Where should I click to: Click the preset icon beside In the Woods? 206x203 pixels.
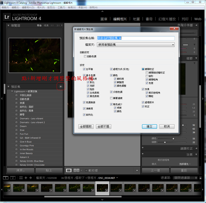16,149
